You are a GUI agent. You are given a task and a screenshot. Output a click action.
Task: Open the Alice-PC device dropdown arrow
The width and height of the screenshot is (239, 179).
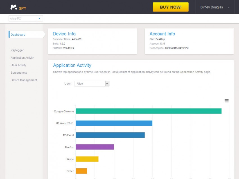39,19
